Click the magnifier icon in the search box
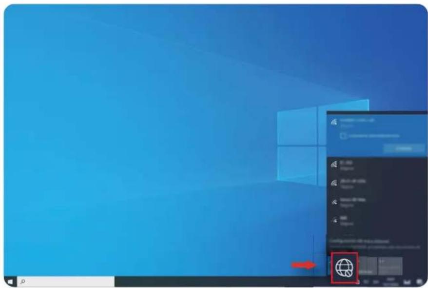Image resolution: width=428 pixels, height=288 pixels. [23, 282]
